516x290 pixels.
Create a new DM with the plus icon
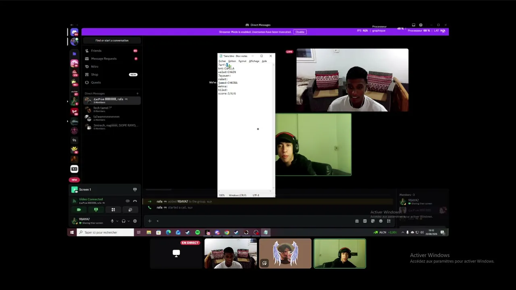[137, 93]
